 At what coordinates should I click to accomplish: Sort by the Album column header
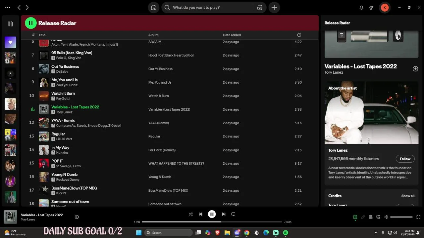click(153, 35)
